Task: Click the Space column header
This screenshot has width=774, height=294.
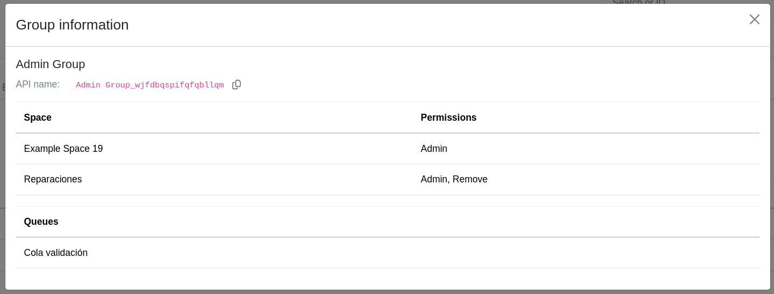Action: click(38, 117)
